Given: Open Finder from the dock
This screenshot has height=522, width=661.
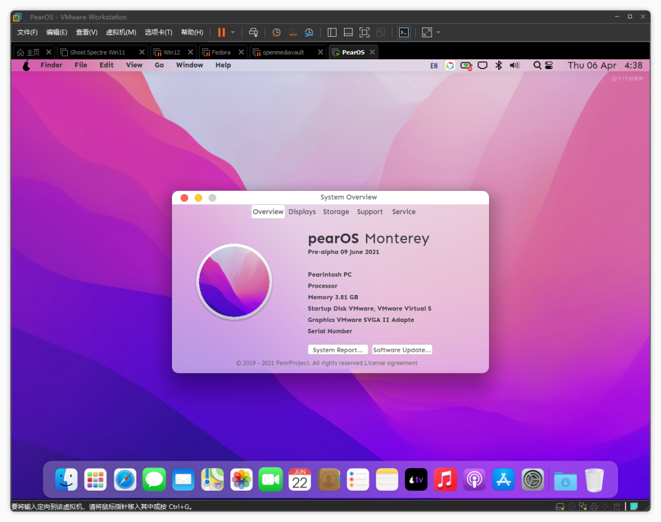Looking at the screenshot, I should 67,480.
